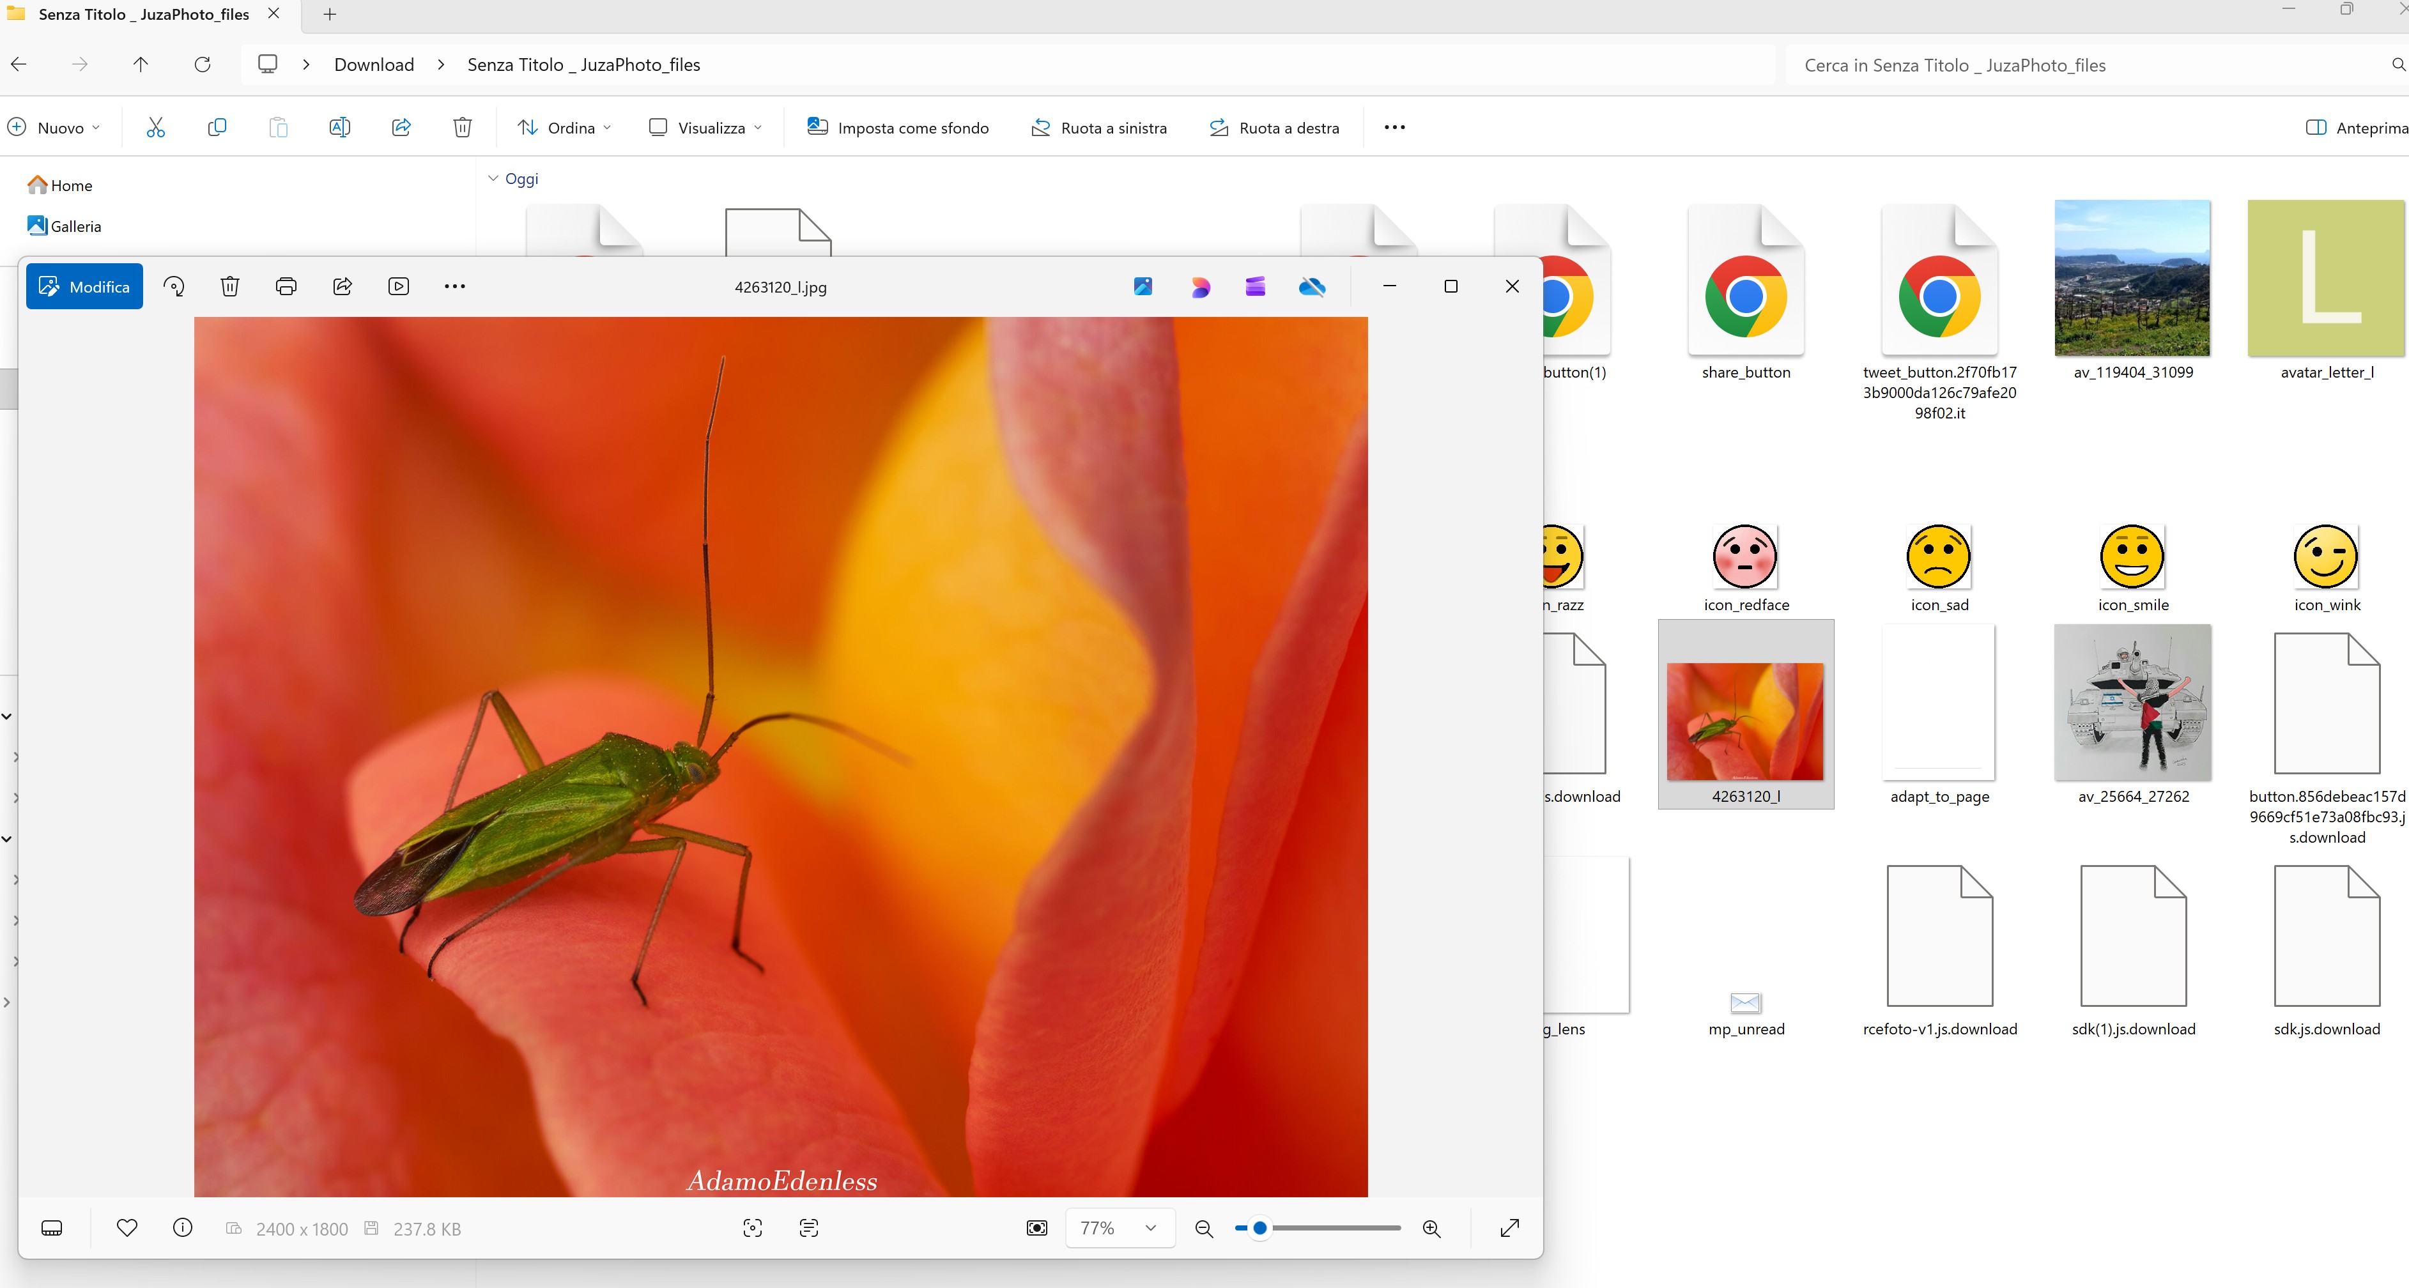Print the photo using printer icon
2409x1288 pixels.
coord(286,286)
